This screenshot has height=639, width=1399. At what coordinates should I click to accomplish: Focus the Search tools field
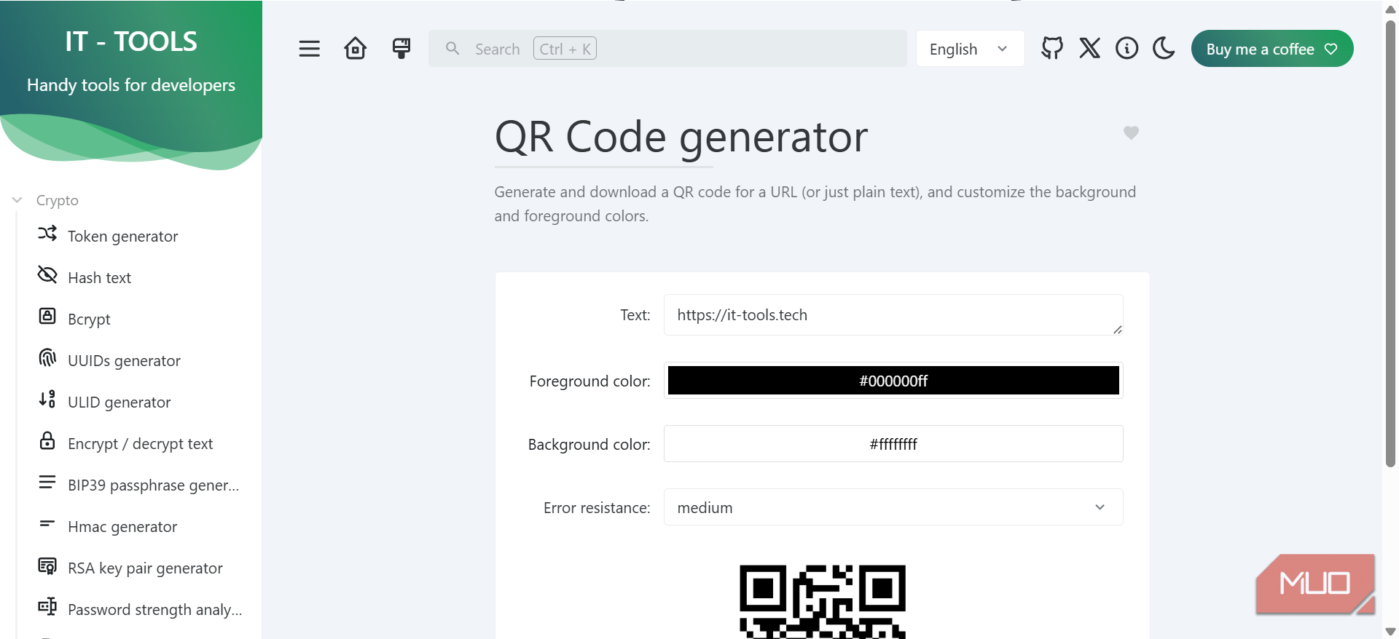tap(667, 49)
